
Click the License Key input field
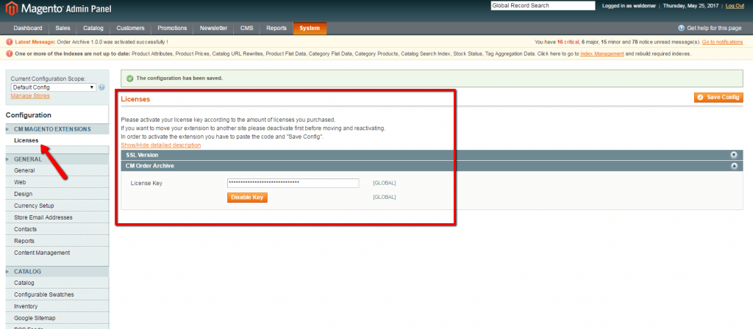point(292,183)
